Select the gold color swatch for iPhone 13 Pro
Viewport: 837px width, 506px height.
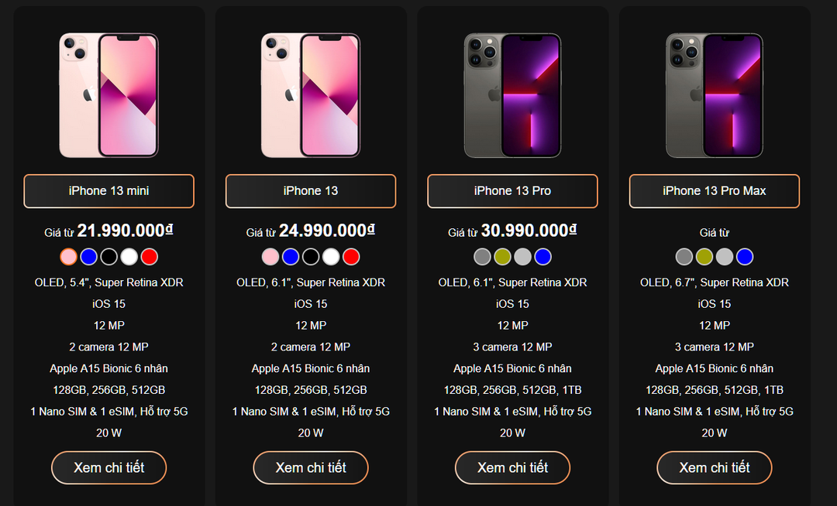point(502,256)
